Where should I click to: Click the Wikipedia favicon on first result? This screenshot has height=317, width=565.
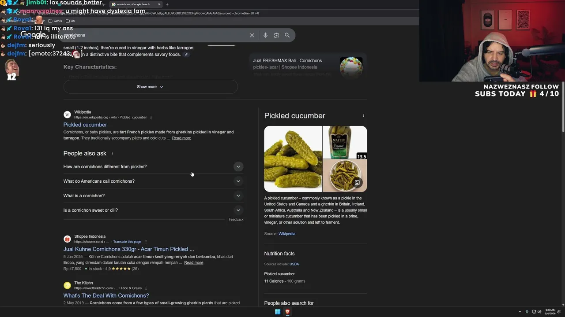pyautogui.click(x=67, y=114)
